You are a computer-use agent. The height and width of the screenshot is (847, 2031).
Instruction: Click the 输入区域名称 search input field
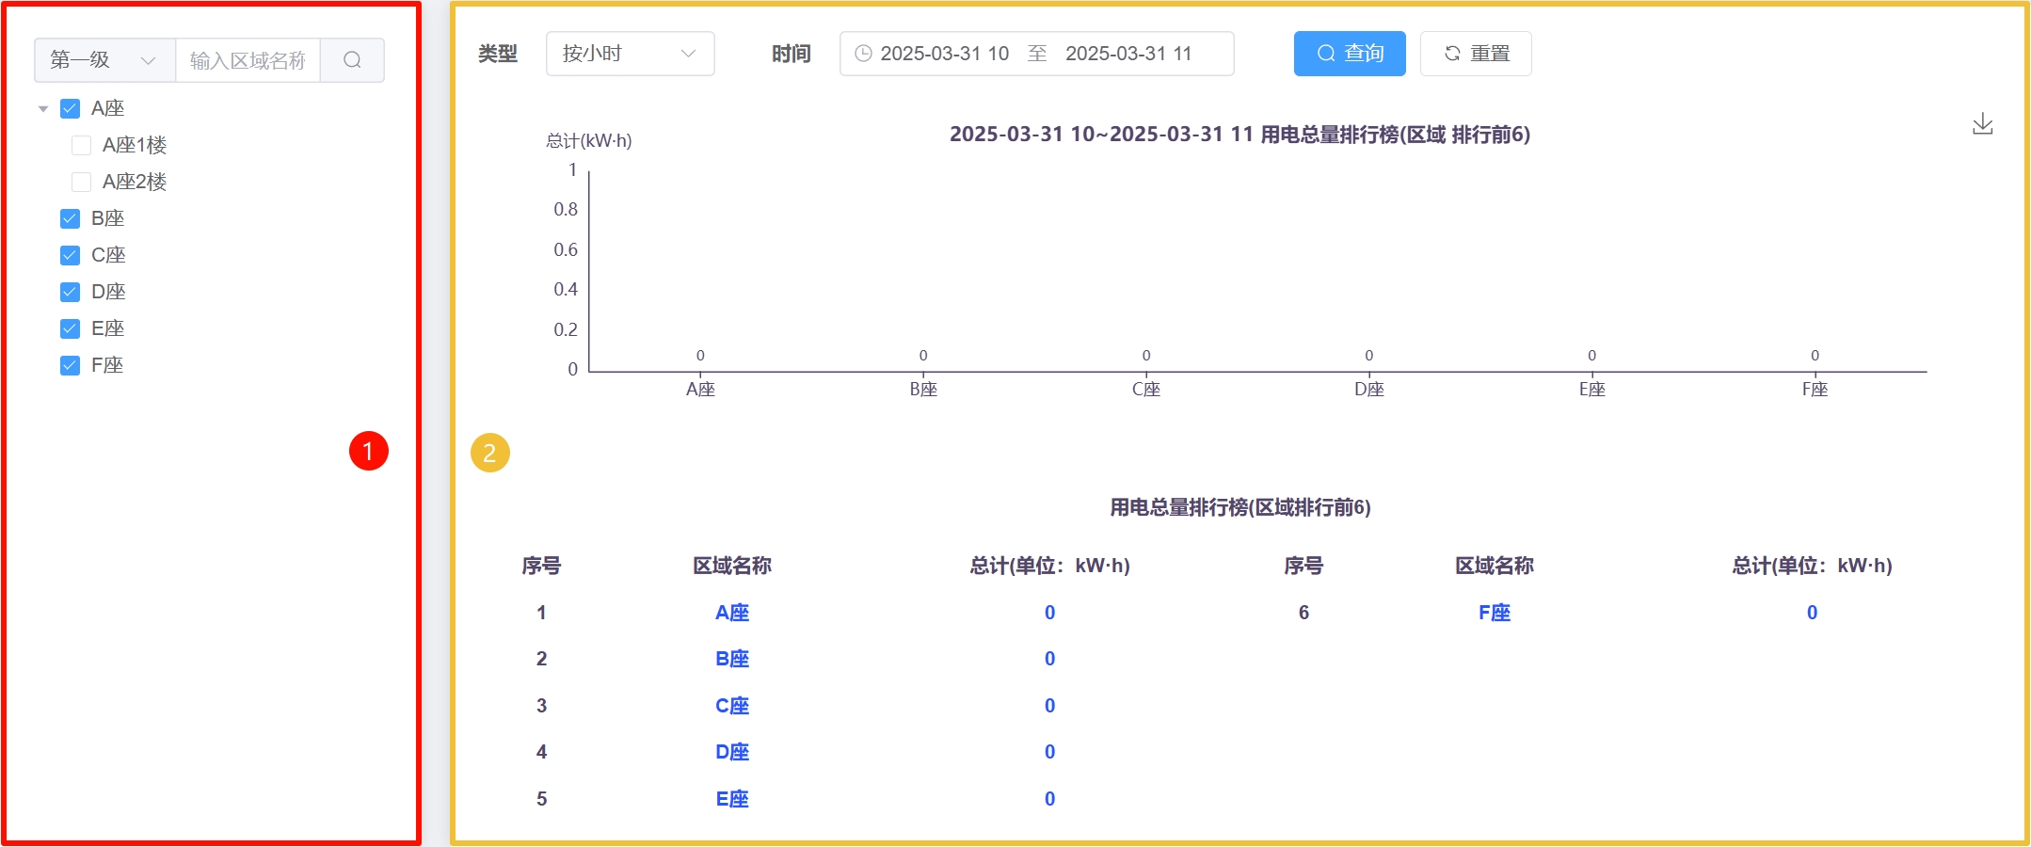point(248,60)
